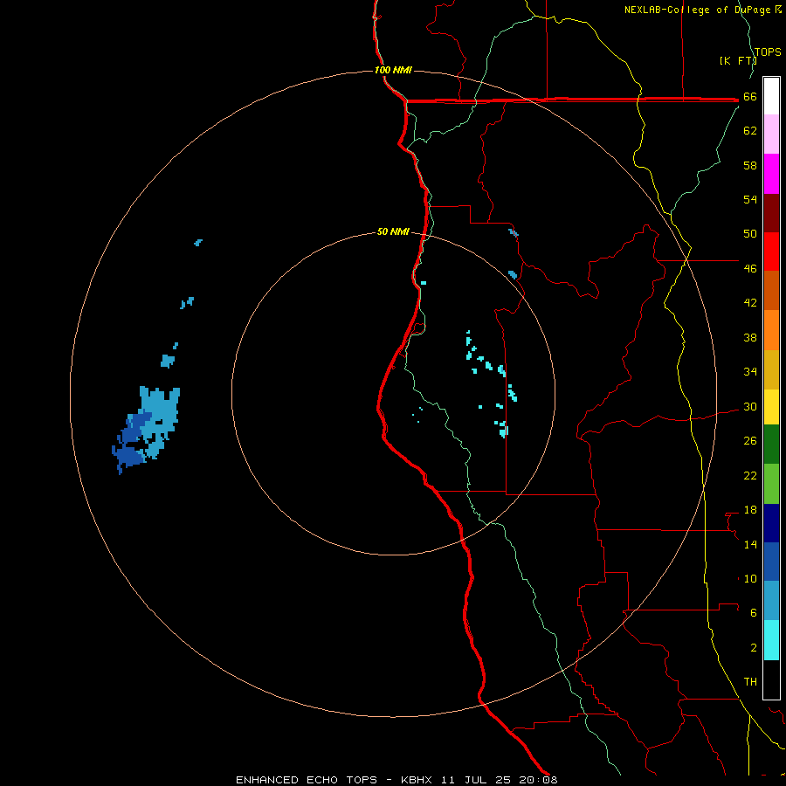Click the '2' legend value label
This screenshot has width=786, height=786.
click(x=754, y=647)
